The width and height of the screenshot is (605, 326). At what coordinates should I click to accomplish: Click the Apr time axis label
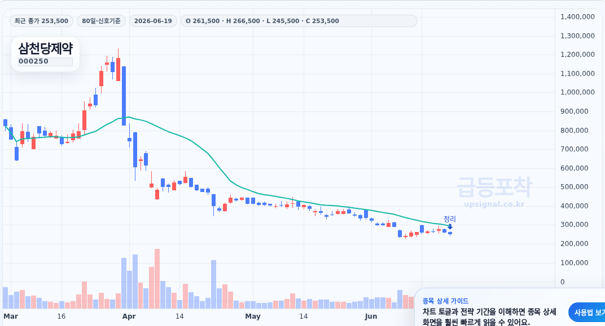[x=129, y=316]
